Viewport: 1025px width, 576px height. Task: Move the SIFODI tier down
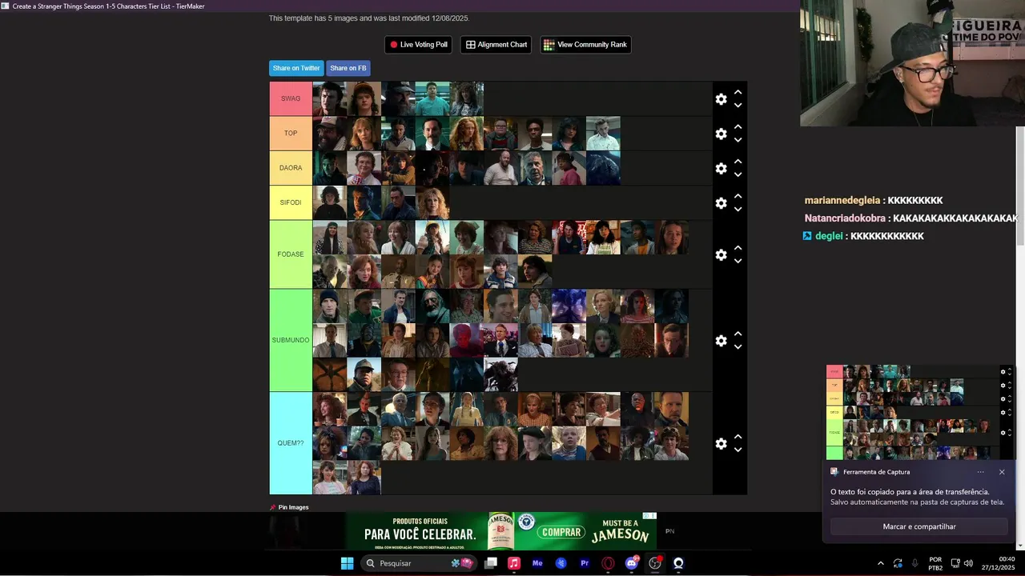[x=738, y=210]
